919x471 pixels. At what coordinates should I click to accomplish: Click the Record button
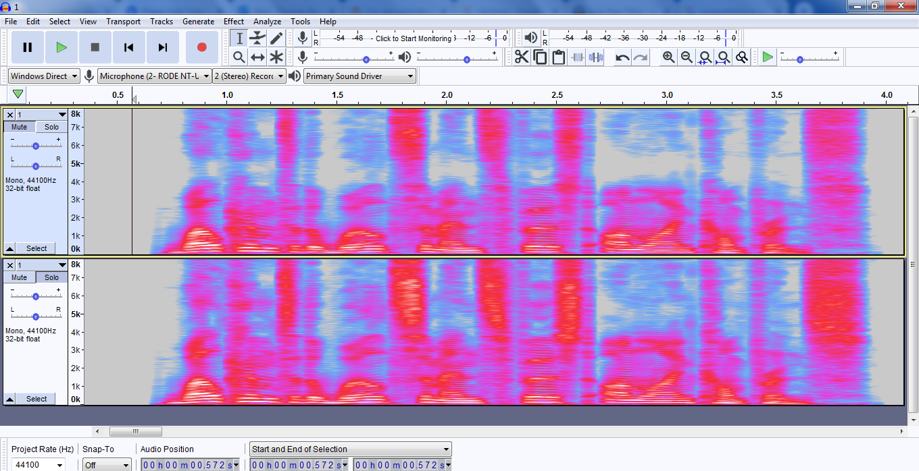(201, 47)
